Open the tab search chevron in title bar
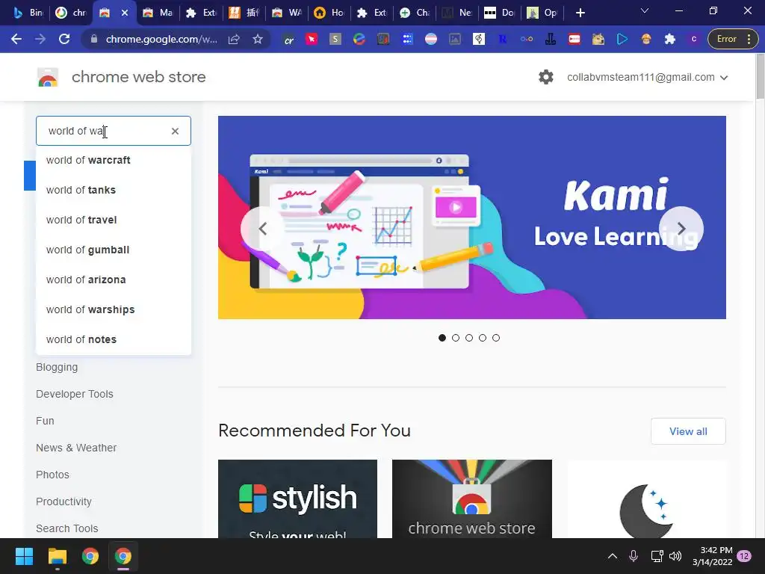This screenshot has height=574, width=765. (645, 10)
